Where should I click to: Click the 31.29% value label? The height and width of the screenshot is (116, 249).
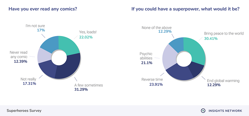tap(81, 90)
